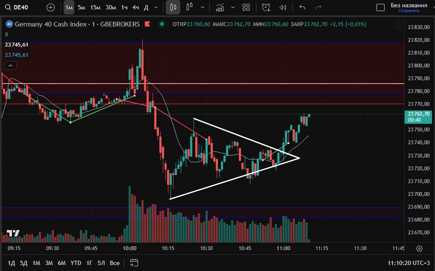Switch to the 4ч interval
The image size is (435, 271).
(x=135, y=8)
